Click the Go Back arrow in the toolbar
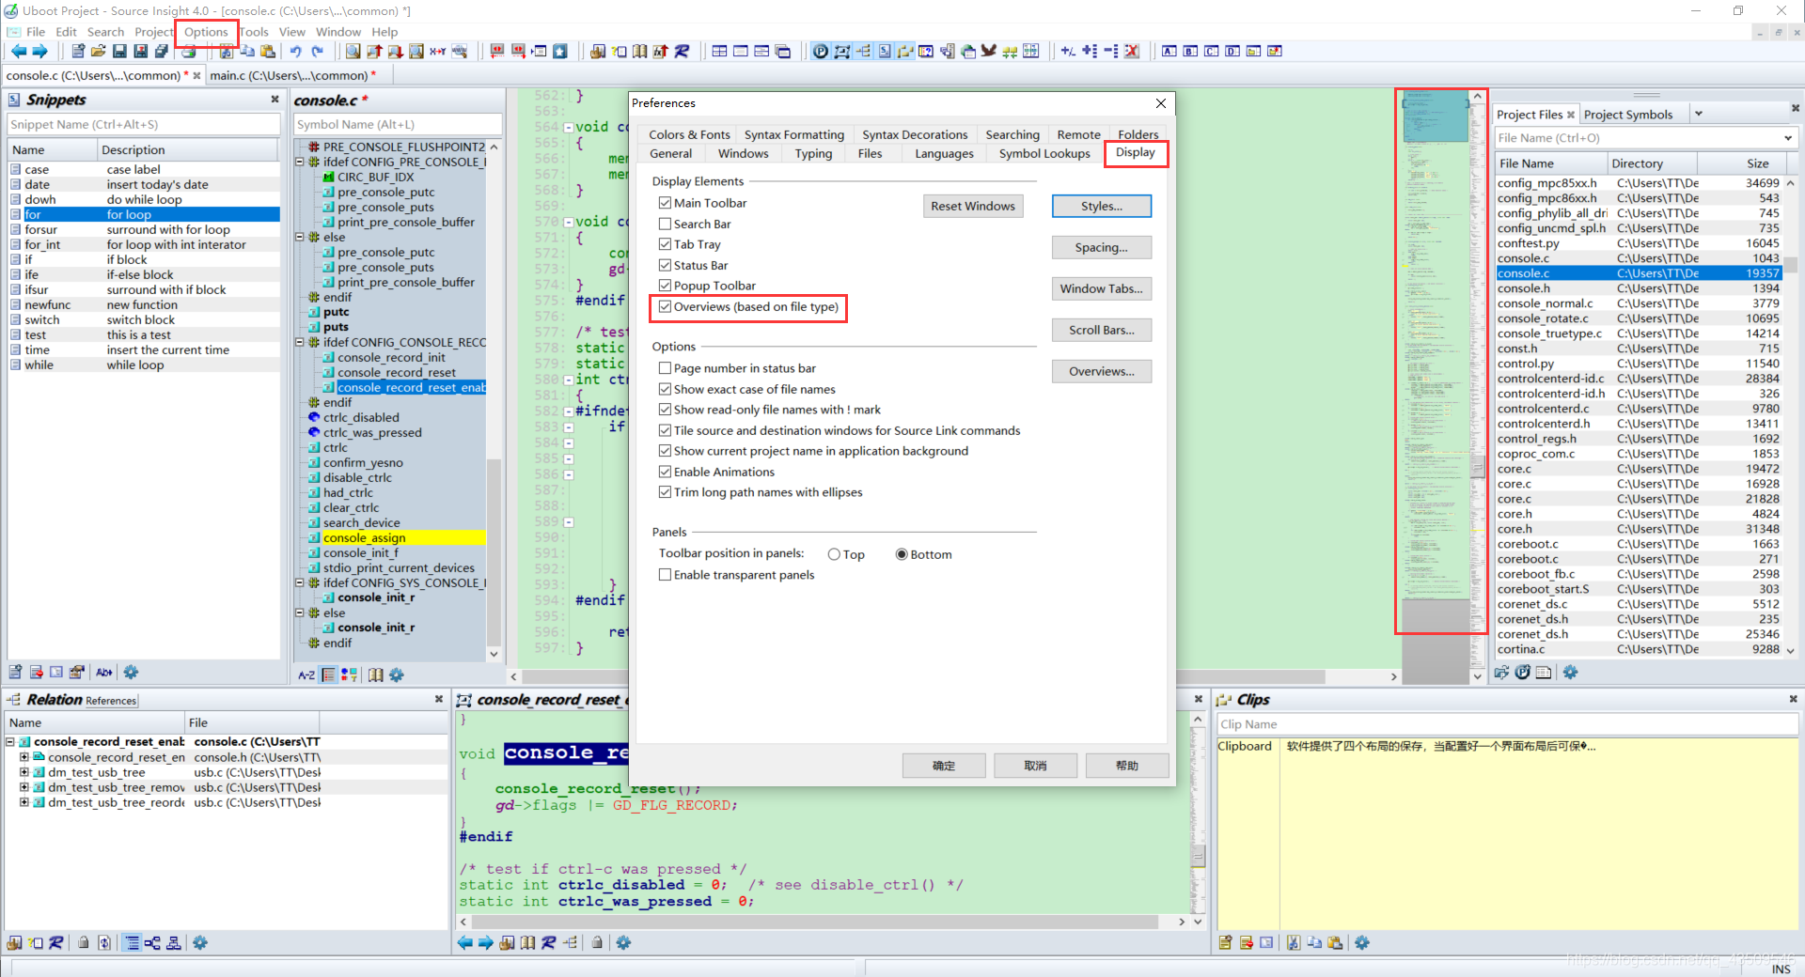This screenshot has height=977, width=1805. (18, 52)
